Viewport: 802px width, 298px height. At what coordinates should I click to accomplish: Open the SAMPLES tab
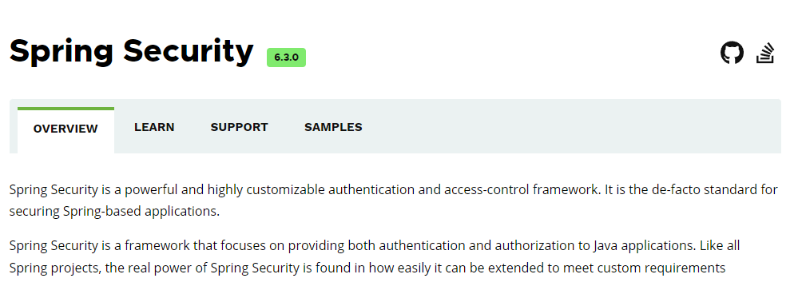333,127
